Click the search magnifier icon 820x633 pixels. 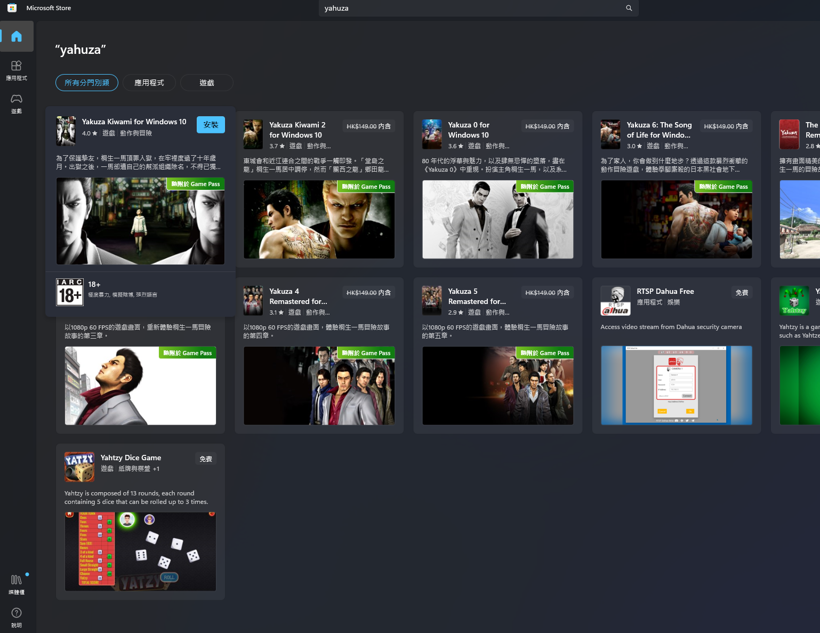(x=629, y=8)
